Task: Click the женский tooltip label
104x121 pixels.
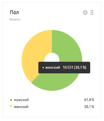Action: pyautogui.click(x=52, y=68)
